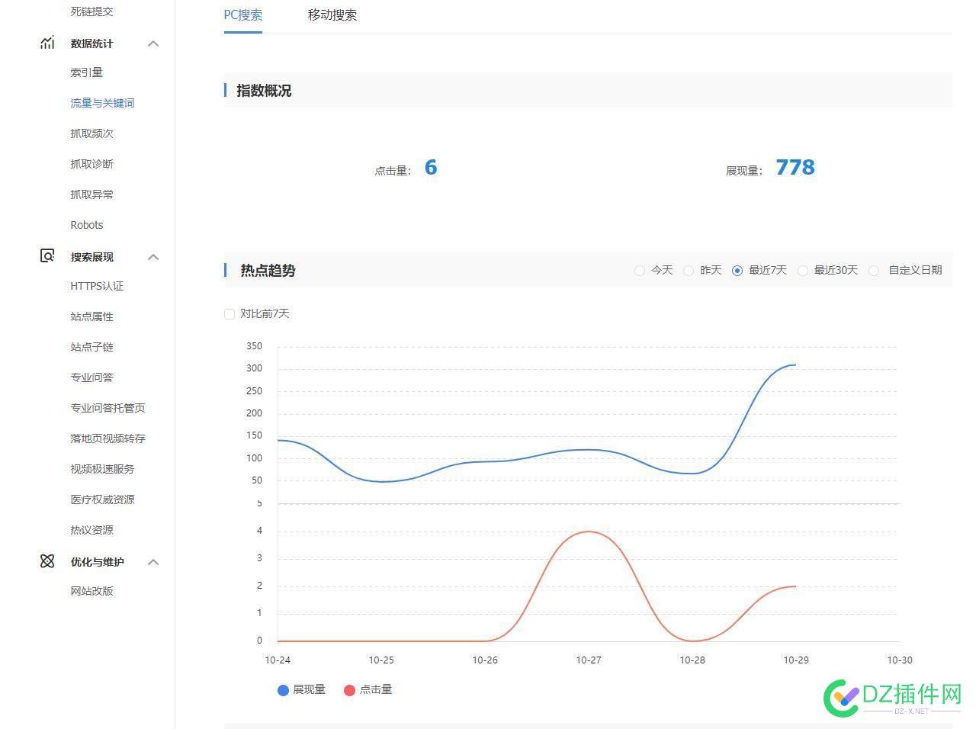Click the 数据统计 chart icon
The image size is (976, 729).
[x=47, y=43]
